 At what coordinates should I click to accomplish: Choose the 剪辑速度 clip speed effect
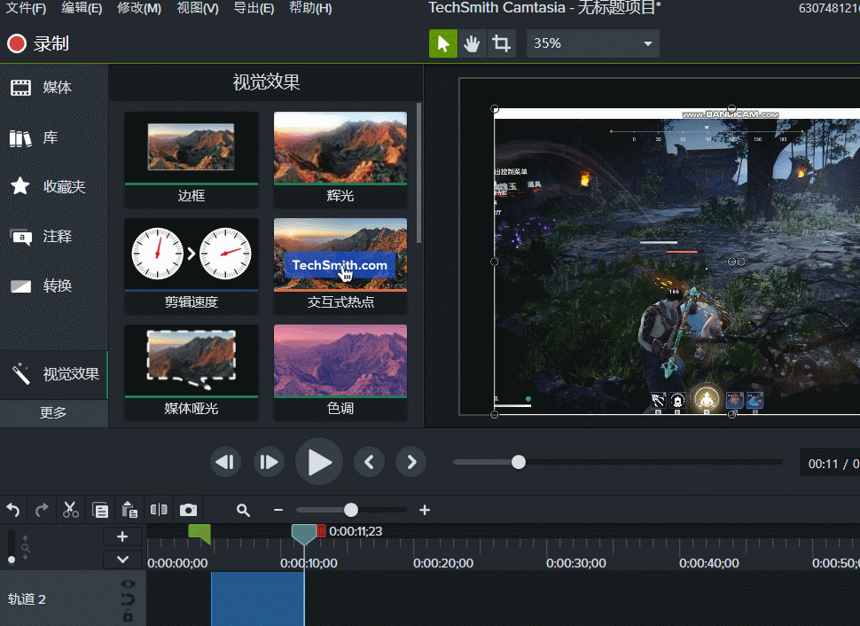(x=192, y=265)
